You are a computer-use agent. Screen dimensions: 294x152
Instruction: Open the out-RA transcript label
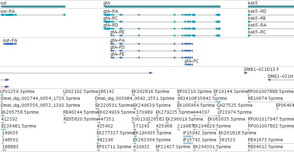pyautogui.click(x=8, y=11)
